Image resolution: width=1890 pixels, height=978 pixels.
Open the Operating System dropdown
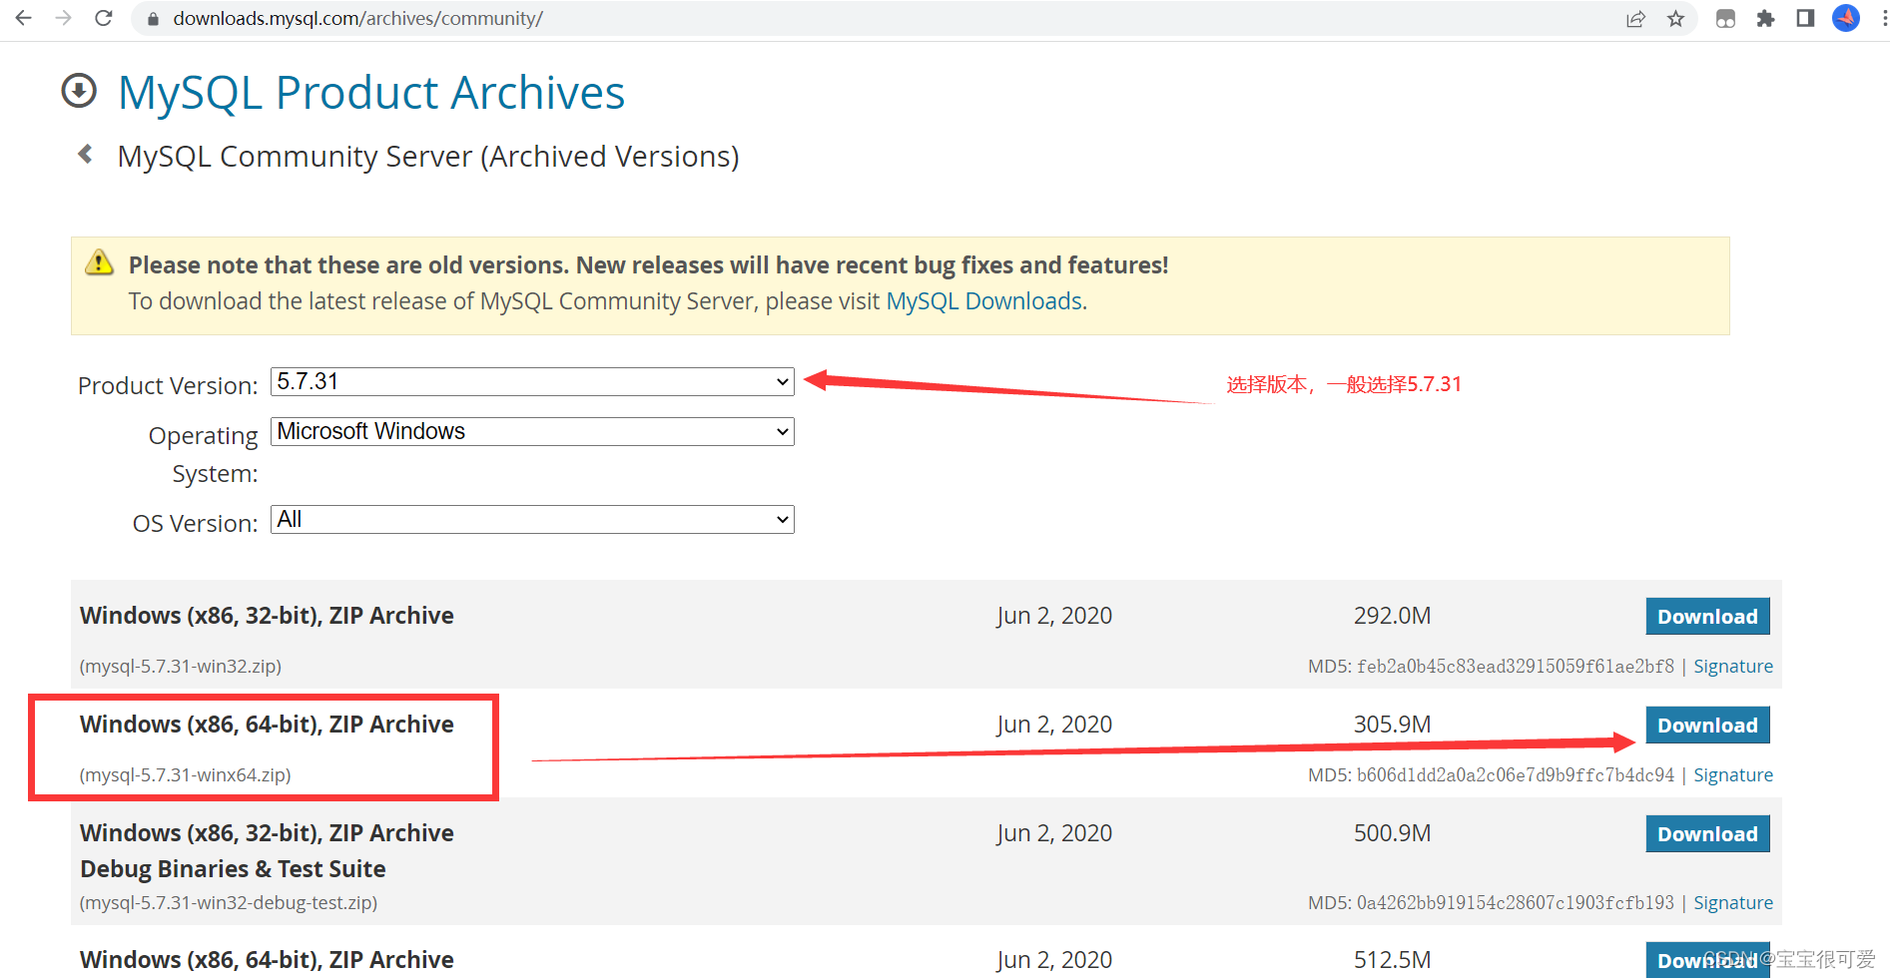pyautogui.click(x=532, y=431)
